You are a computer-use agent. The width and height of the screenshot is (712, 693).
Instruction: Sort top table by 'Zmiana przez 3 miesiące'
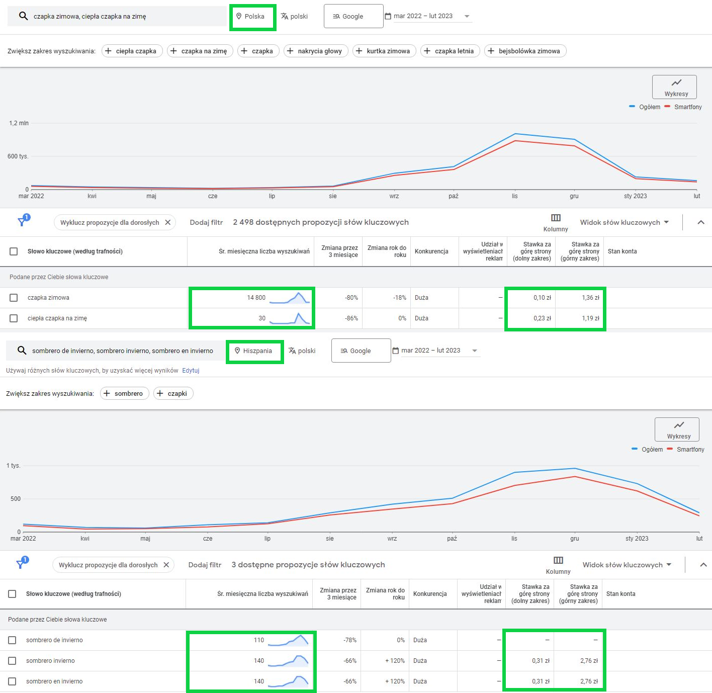(339, 251)
